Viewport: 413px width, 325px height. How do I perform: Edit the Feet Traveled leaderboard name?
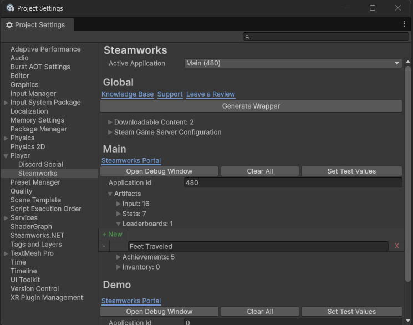[x=258, y=246]
